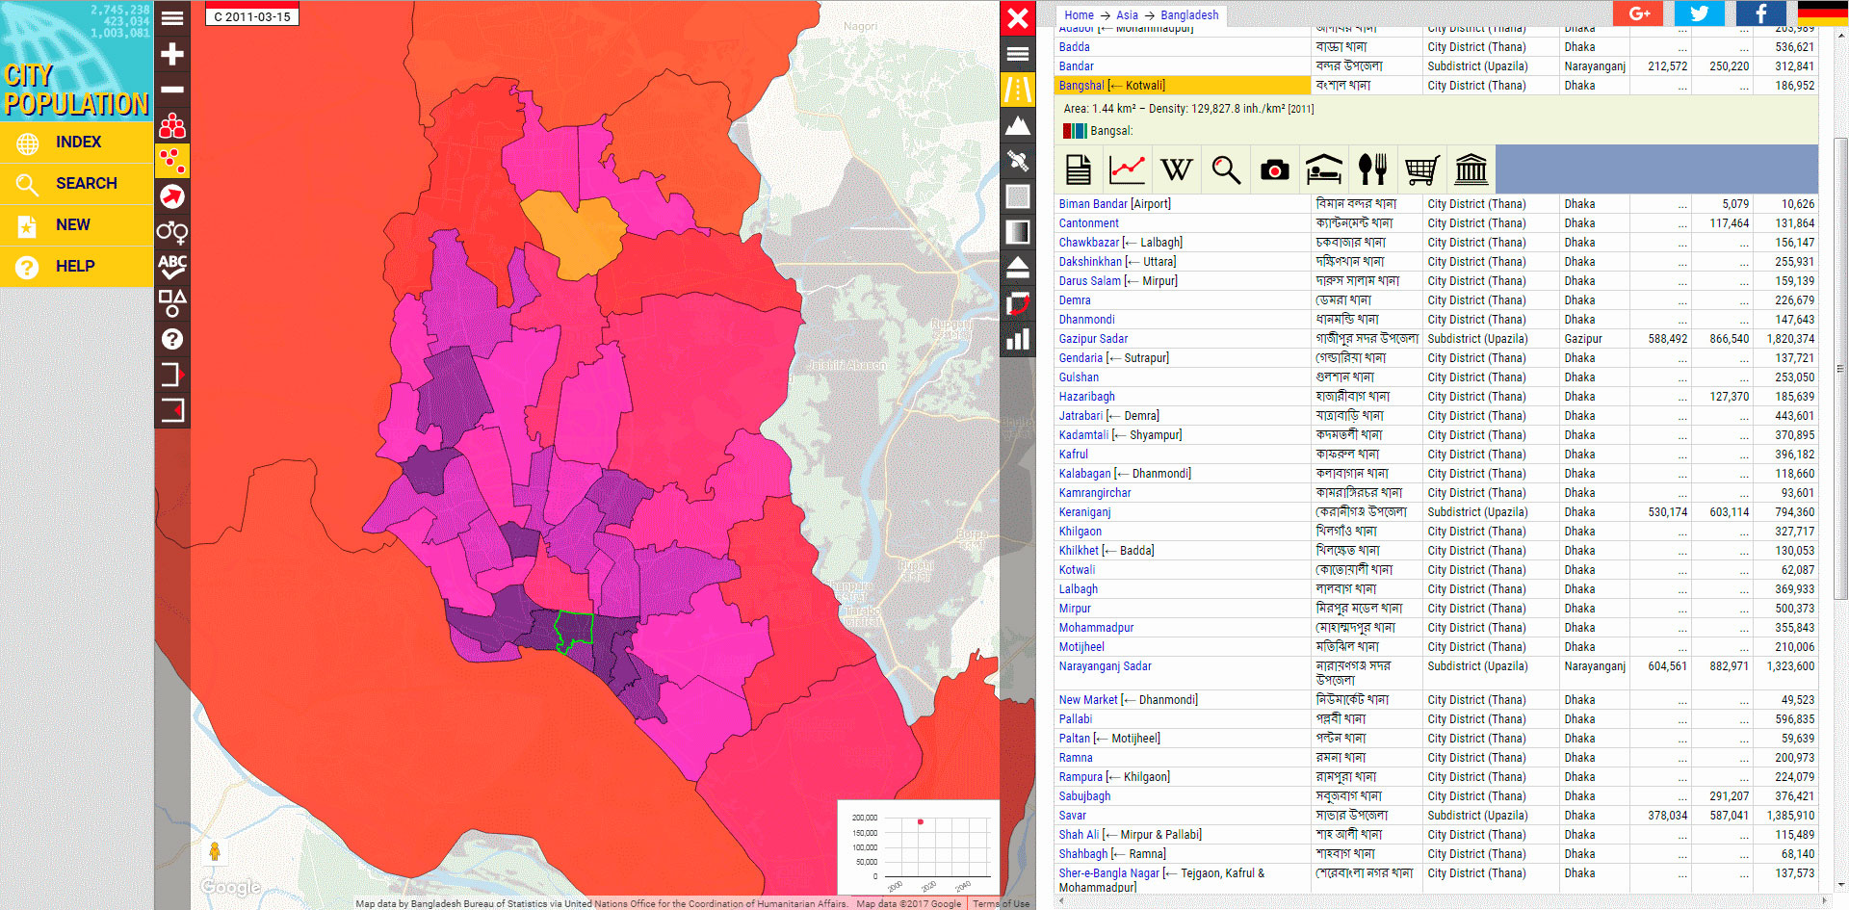The width and height of the screenshot is (1849, 910).
Task: Expand the right map options hamburger menu
Action: click(1018, 54)
